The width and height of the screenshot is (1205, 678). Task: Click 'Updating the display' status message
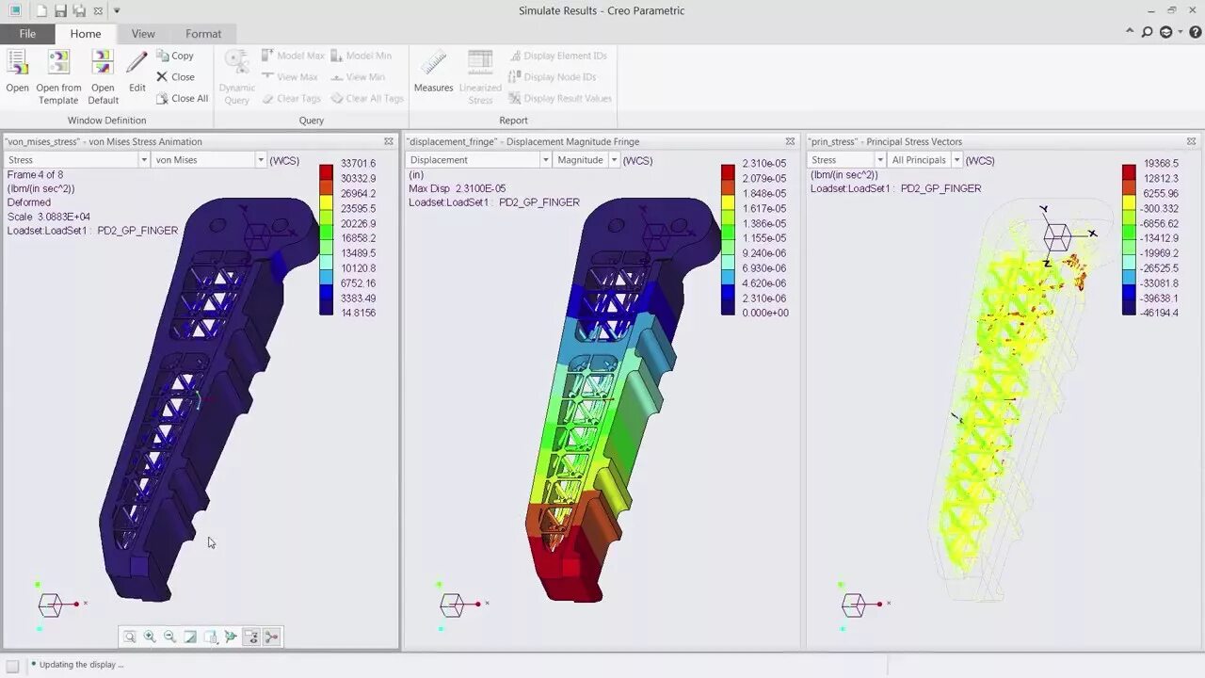(81, 664)
